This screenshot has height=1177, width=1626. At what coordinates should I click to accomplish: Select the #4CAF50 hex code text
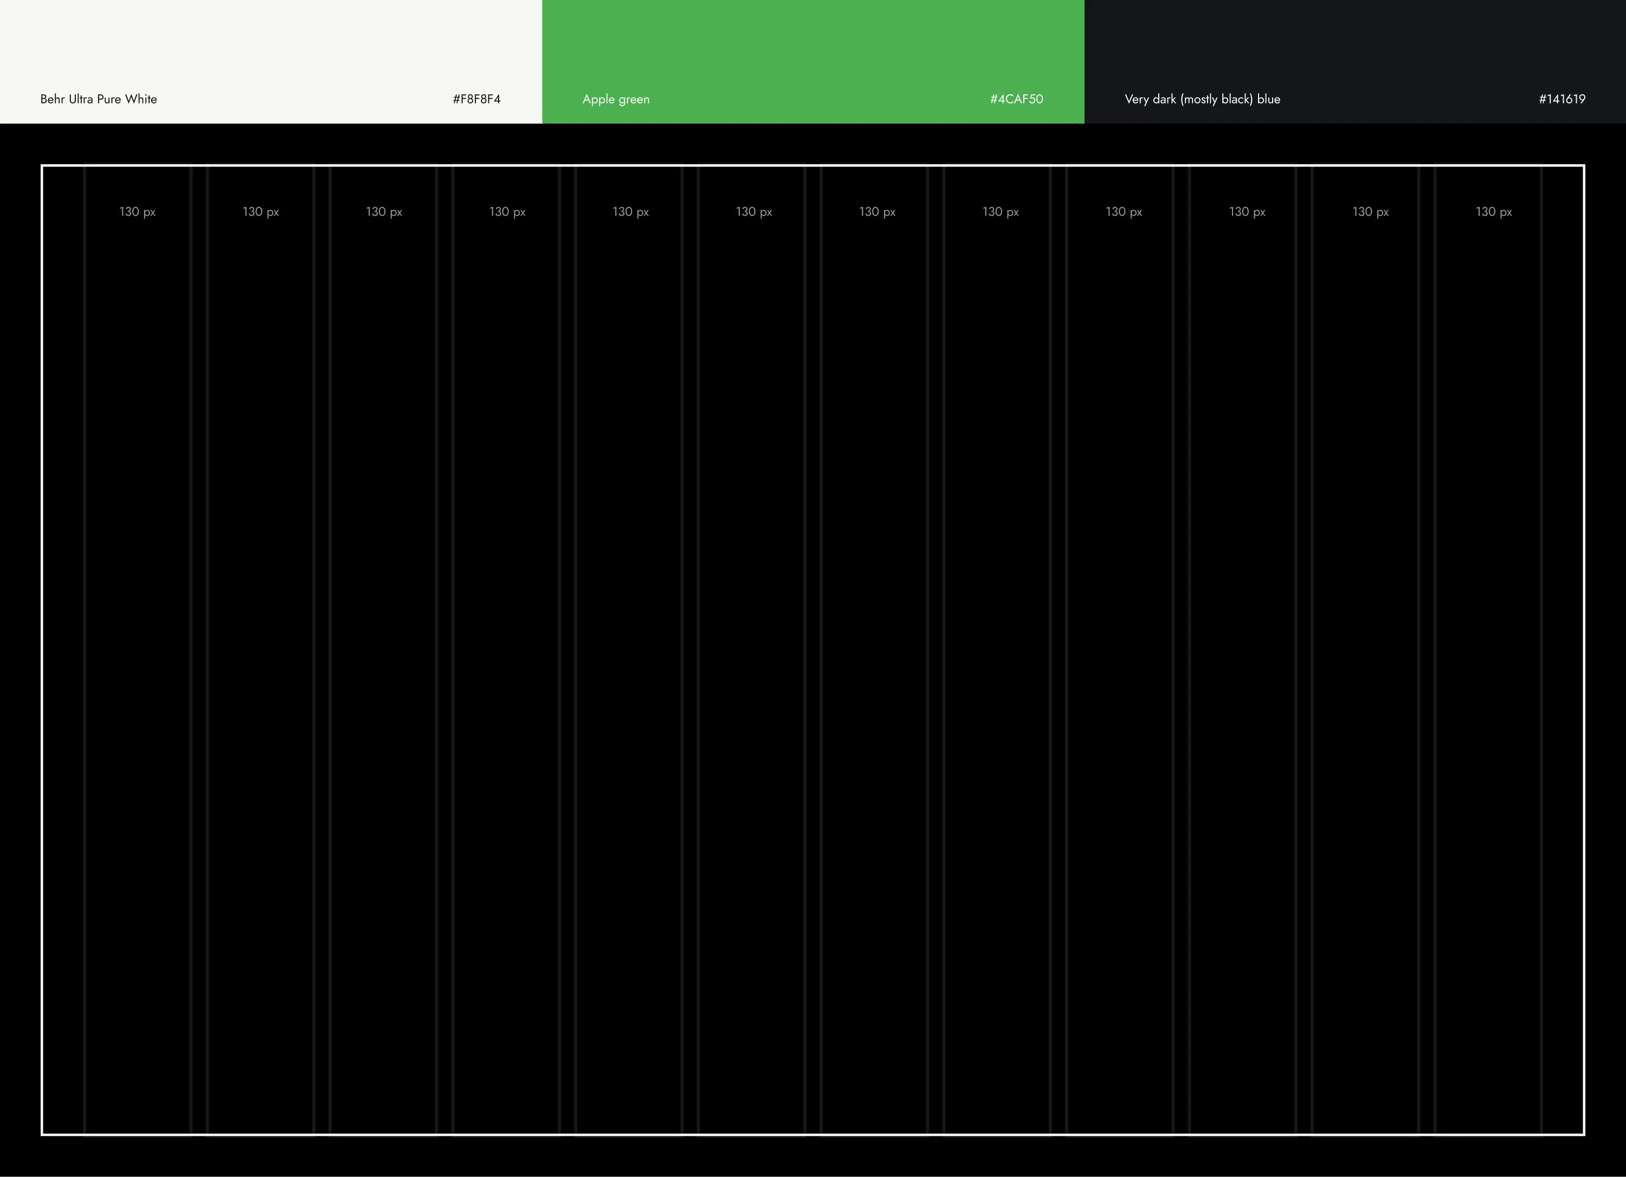pyautogui.click(x=1017, y=99)
